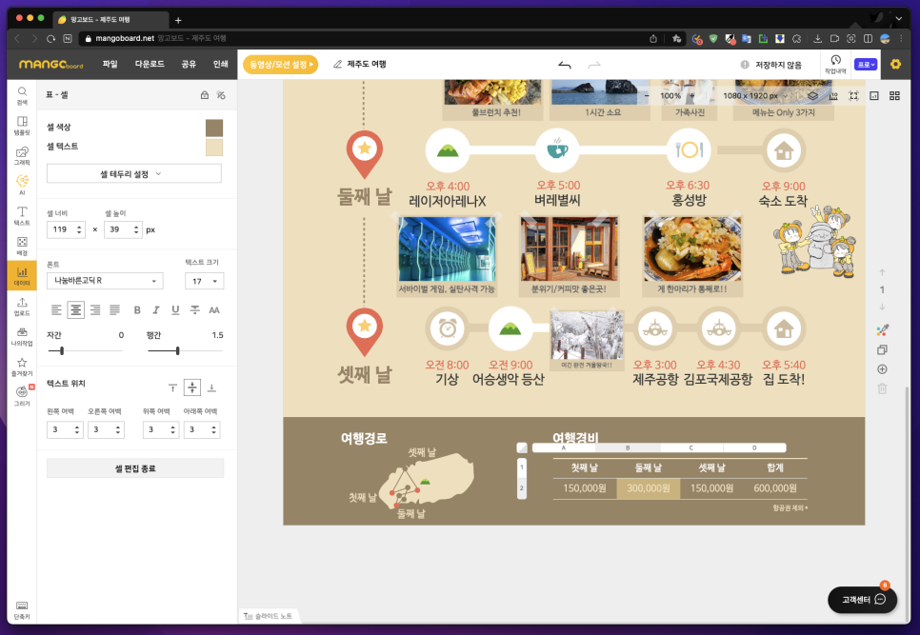Open the 인쇄 menu
The width and height of the screenshot is (920, 635).
point(221,64)
